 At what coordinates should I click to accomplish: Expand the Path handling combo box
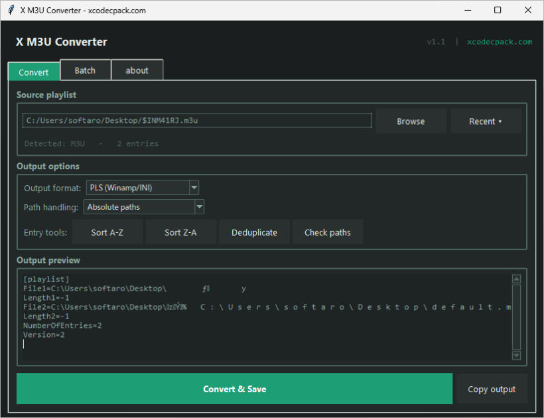pyautogui.click(x=144, y=207)
